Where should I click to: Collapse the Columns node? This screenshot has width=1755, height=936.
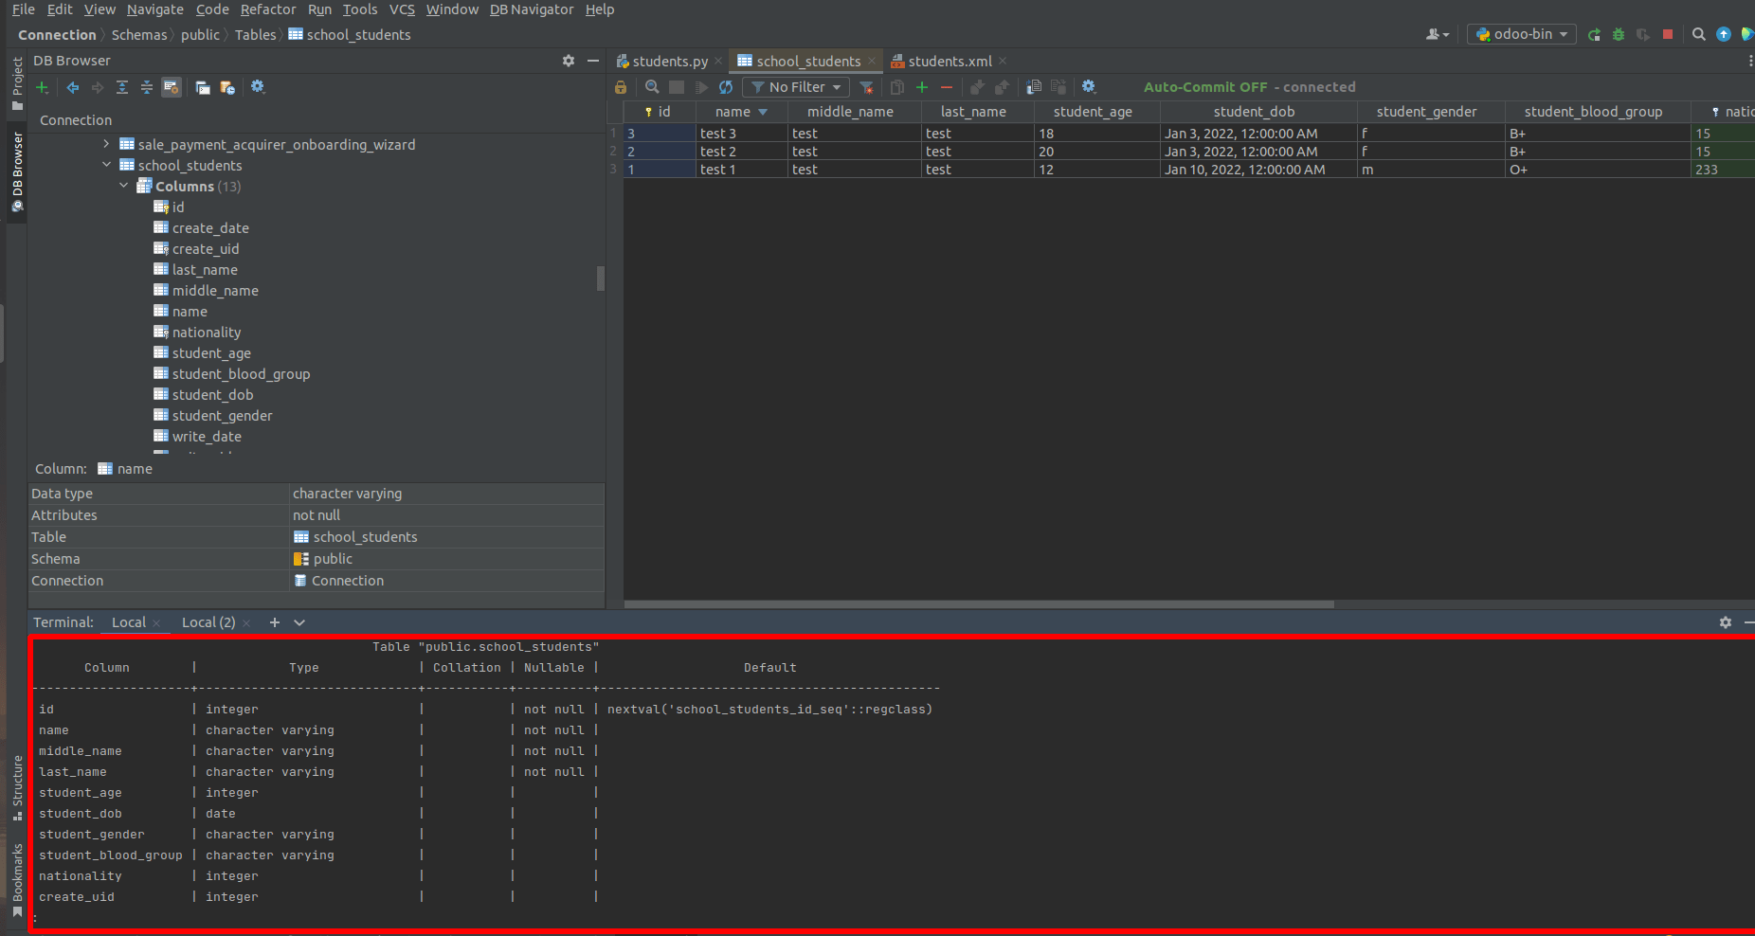click(124, 186)
